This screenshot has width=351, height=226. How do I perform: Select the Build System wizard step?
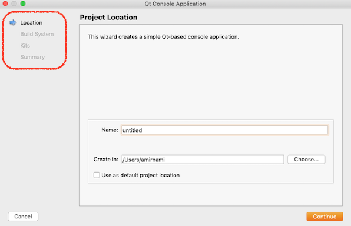pos(37,34)
